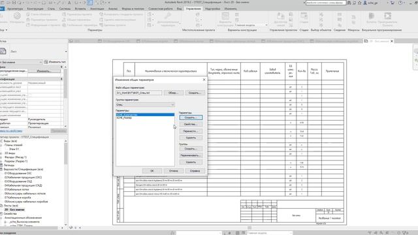418x235 pixels.
Task: Click the Удалить button under Параметры
Action: click(x=191, y=138)
